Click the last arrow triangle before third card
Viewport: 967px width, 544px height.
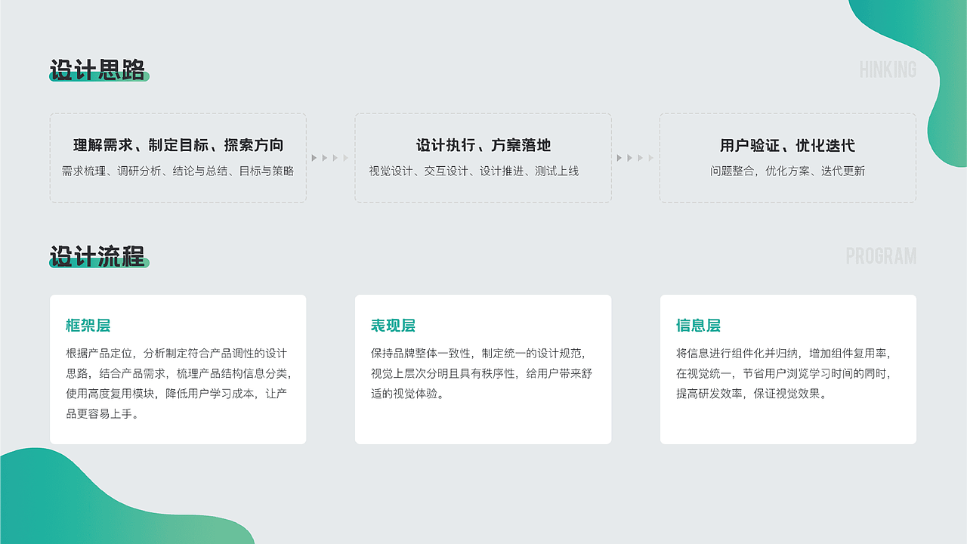pyautogui.click(x=650, y=158)
